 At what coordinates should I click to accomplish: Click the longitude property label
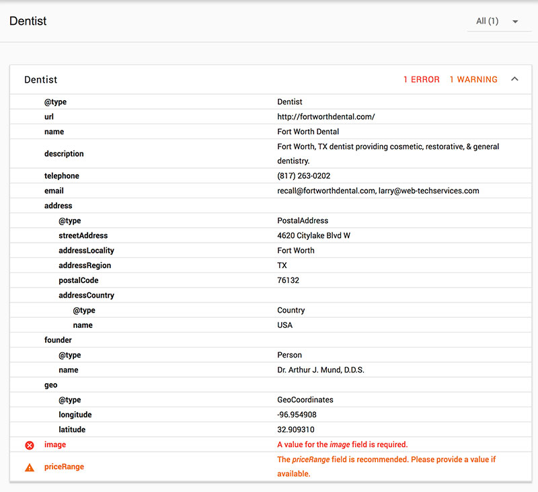coord(75,415)
